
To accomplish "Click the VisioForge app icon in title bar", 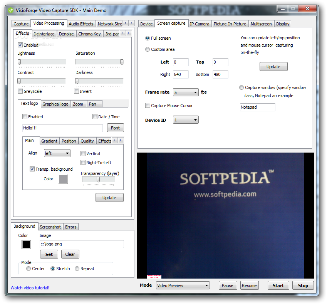I will point(10,10).
